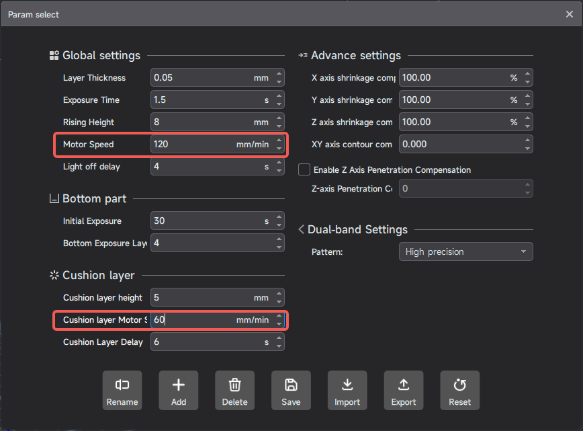Increase Layer Thickness with up arrow

279,74
